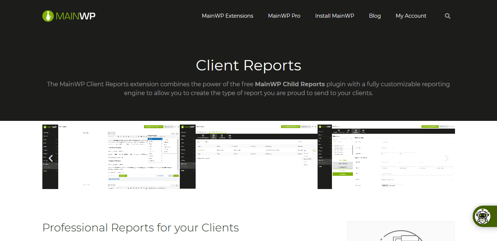Screen dimensions: 497x241
Task: Click the search magnifier icon
Action: [x=447, y=16]
